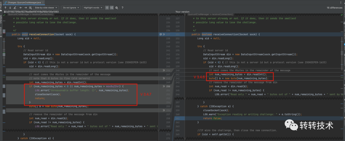Open help question mark icon
This screenshot has height=141, width=345.
[x=122, y=8]
